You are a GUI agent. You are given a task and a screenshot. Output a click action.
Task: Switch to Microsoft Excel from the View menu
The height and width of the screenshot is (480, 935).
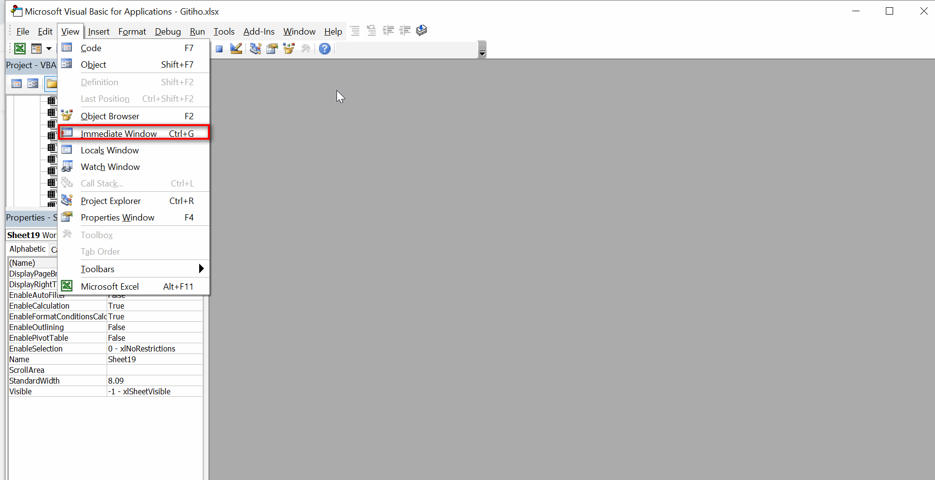(134, 287)
